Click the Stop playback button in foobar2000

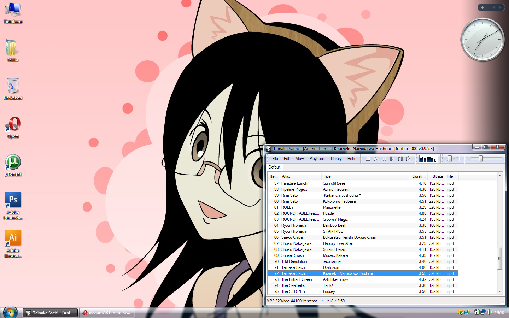coord(368,159)
